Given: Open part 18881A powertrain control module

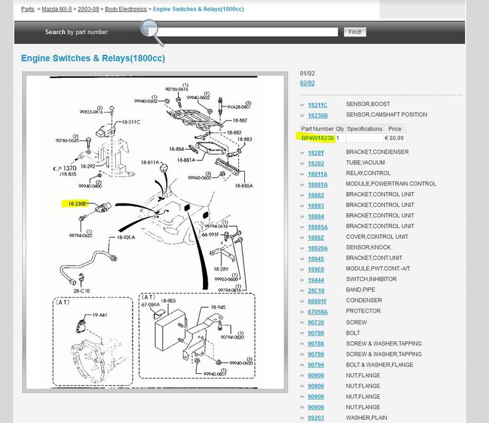Looking at the screenshot, I should point(318,185).
